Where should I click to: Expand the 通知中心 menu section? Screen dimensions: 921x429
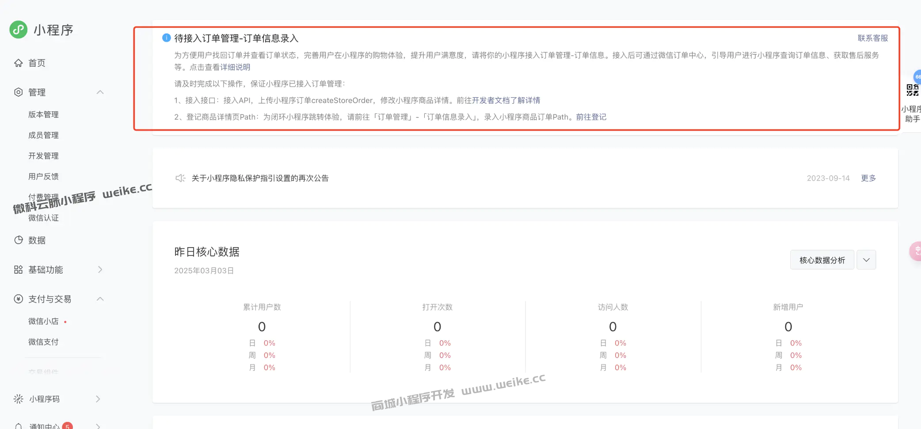pos(99,426)
